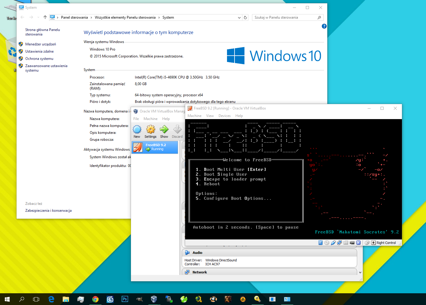
Task: Click the Windows 10 Pro edition text
Action: pos(102,49)
